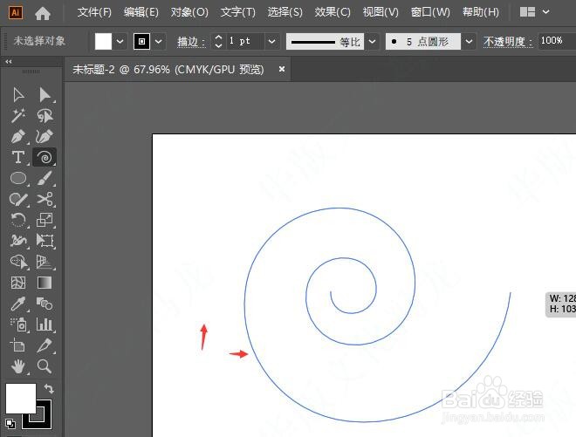Screen dimensions: 576x437
Task: Click the stroke weight 1 pt field
Action: coord(243,41)
